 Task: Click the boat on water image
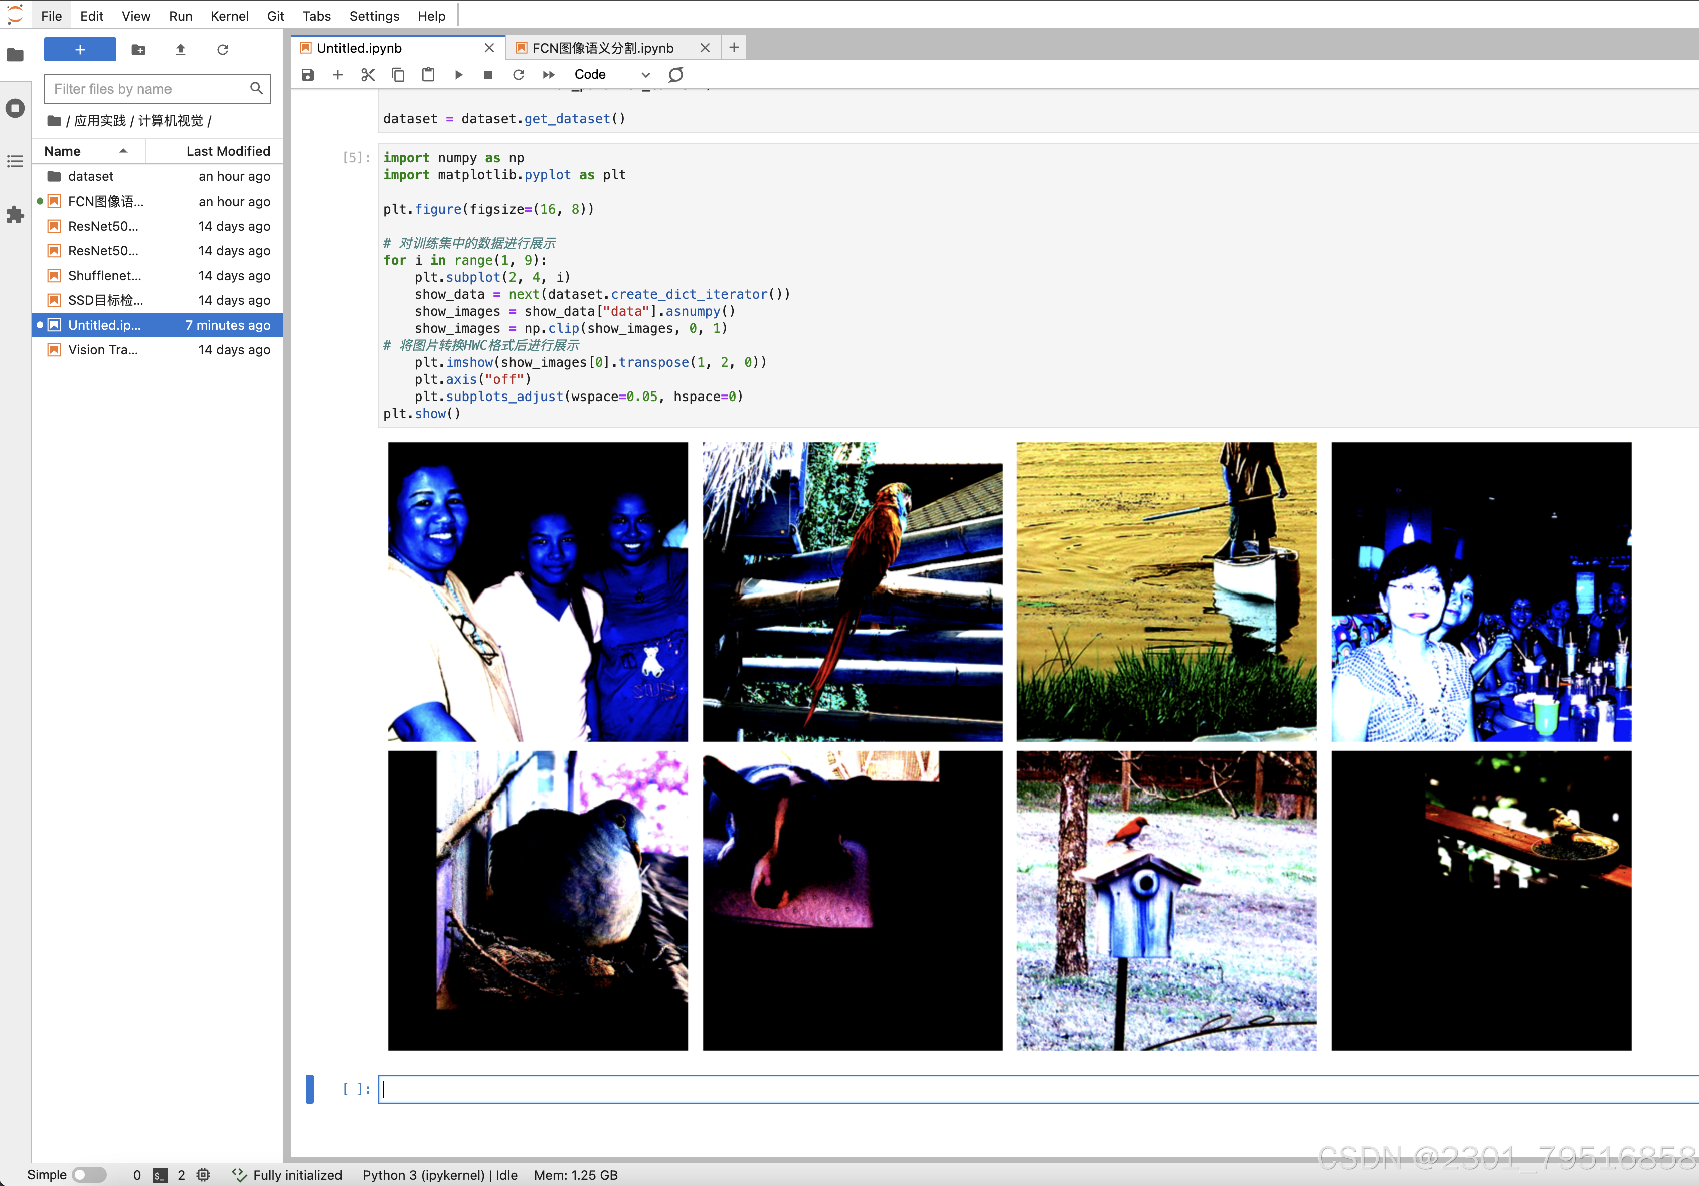(x=1166, y=592)
